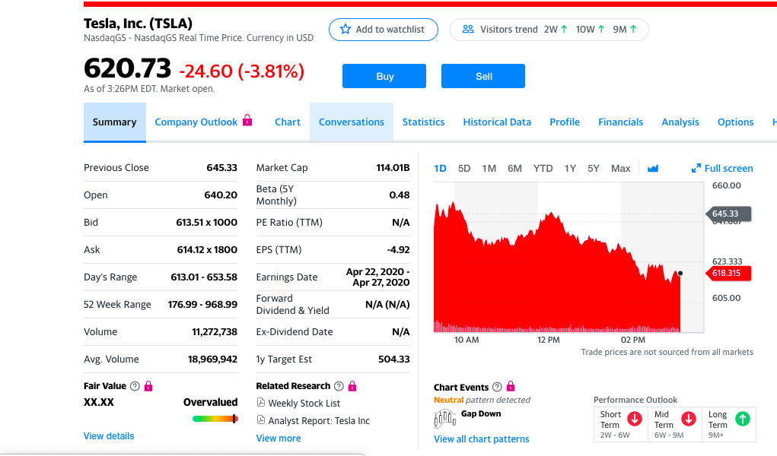Image resolution: width=777 pixels, height=456 pixels.
Task: Click the Fair Value pink lock icon
Action: (148, 386)
